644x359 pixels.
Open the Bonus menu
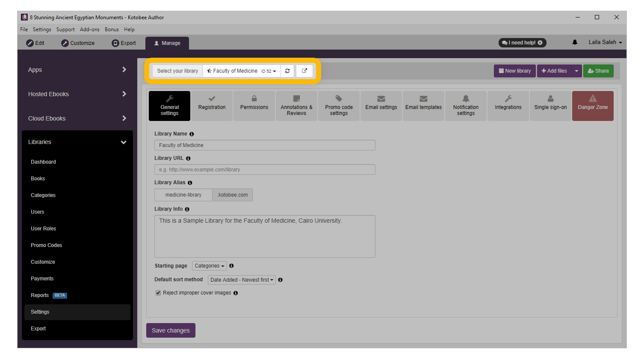tap(112, 29)
